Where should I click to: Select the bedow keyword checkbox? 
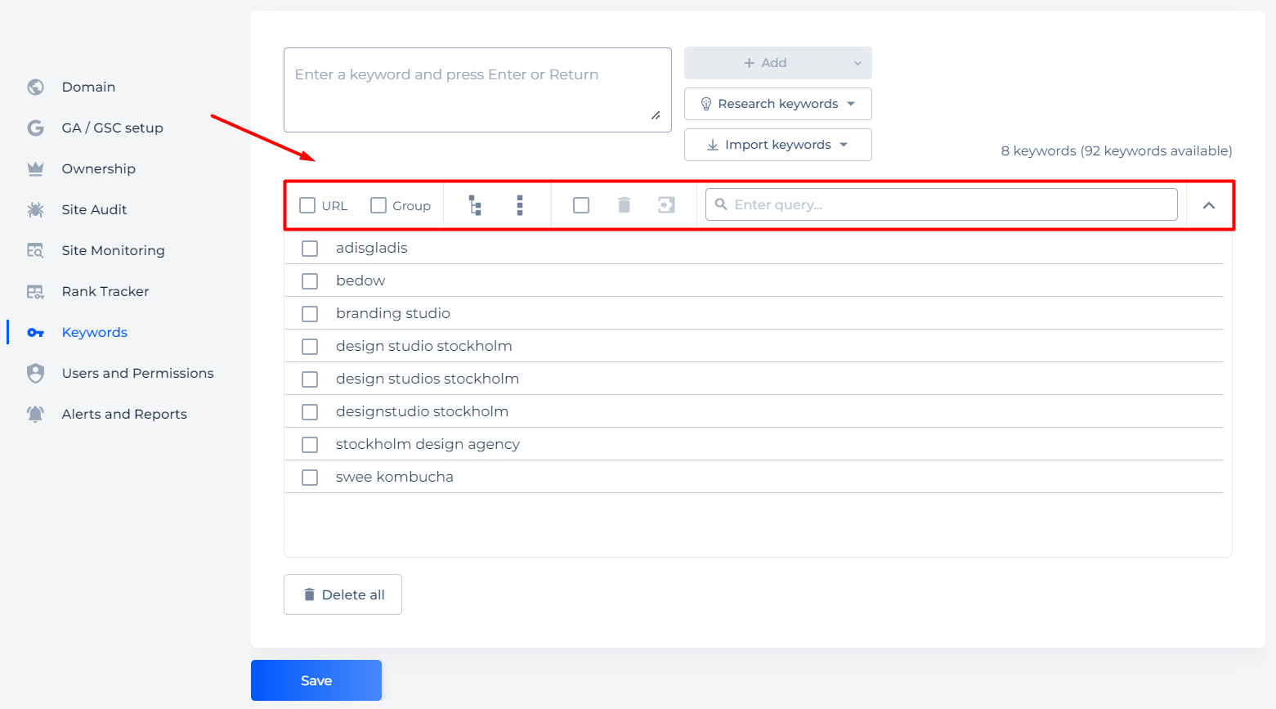[310, 281]
